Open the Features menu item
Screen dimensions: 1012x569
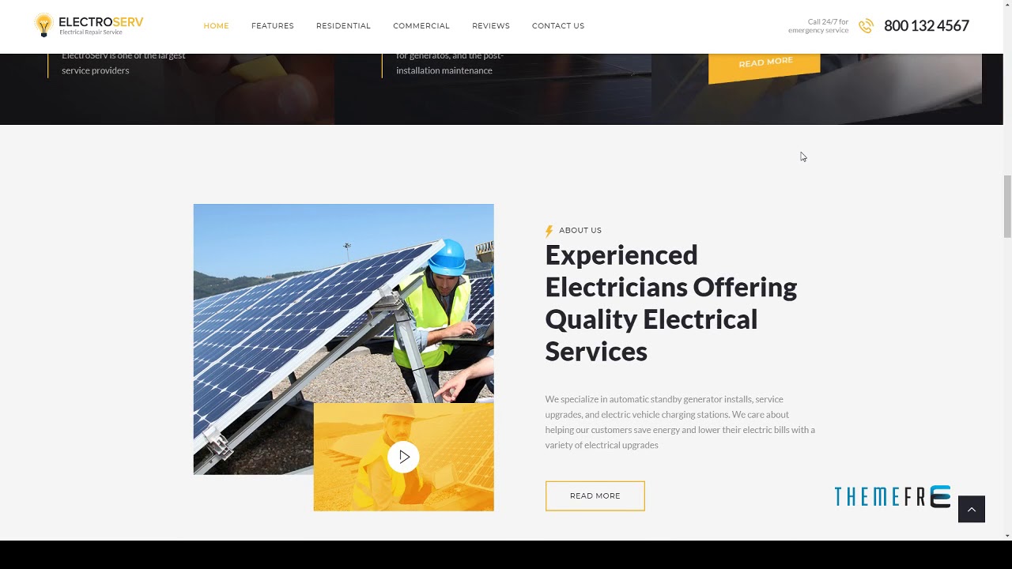273,26
